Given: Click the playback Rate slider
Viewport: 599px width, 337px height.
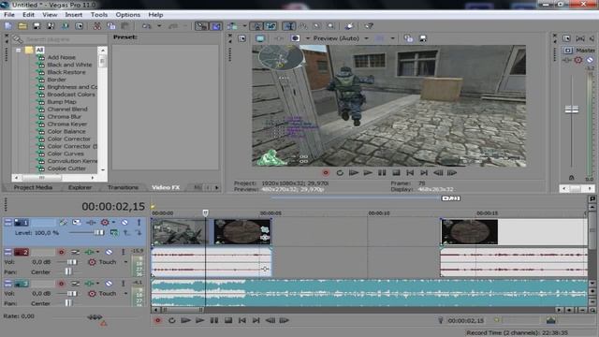Looking at the screenshot, I should coord(95,316).
